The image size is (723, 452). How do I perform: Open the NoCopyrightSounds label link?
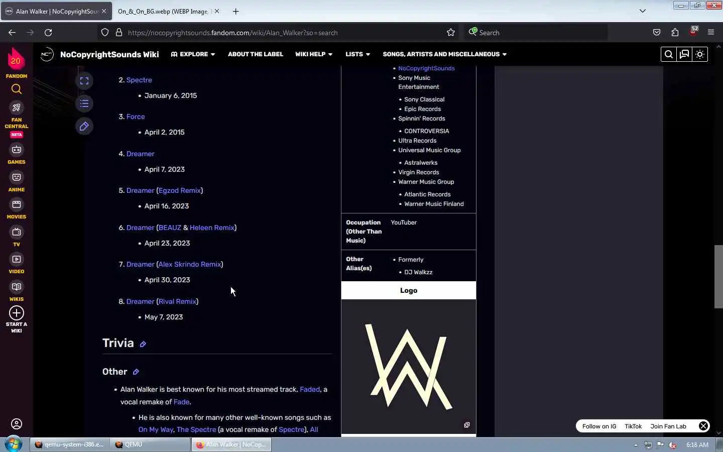(x=426, y=68)
